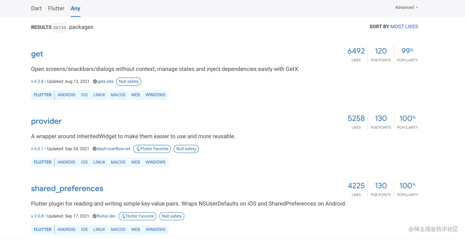Click ANDROID platform tag under shared_preferences
Viewport: 465px width, 239px height.
(x=66, y=229)
